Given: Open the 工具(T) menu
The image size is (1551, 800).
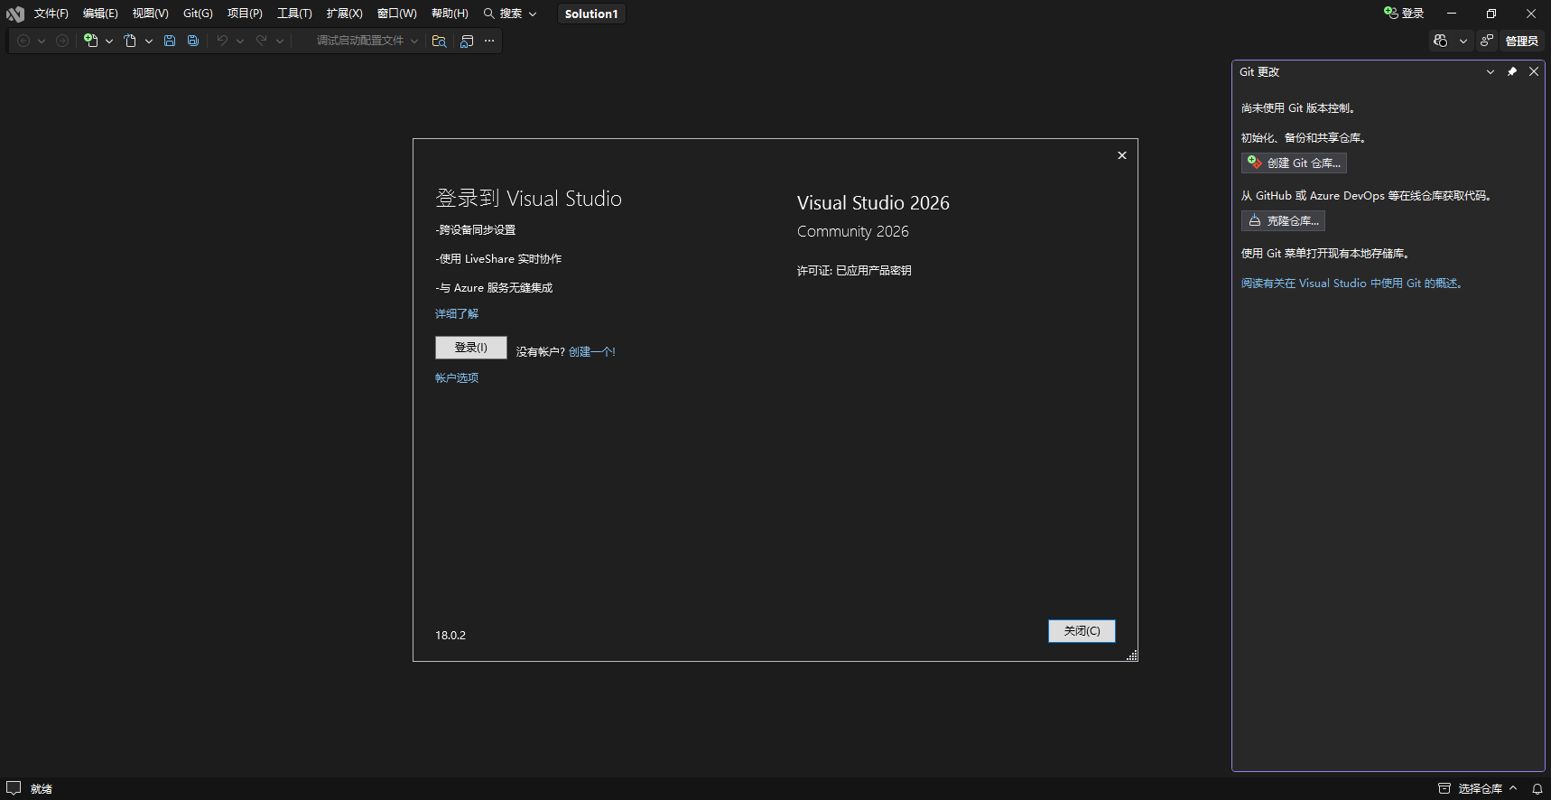Looking at the screenshot, I should coord(294,14).
